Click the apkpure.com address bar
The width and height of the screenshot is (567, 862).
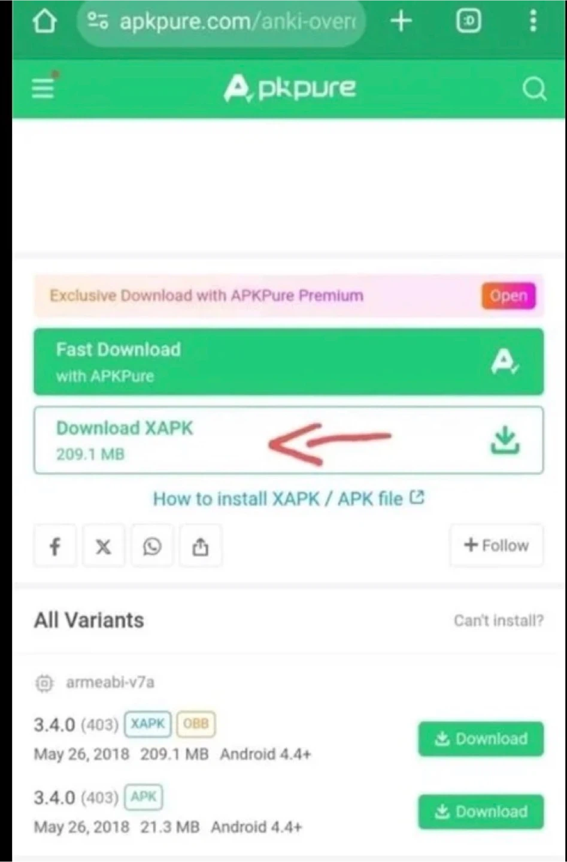222,22
